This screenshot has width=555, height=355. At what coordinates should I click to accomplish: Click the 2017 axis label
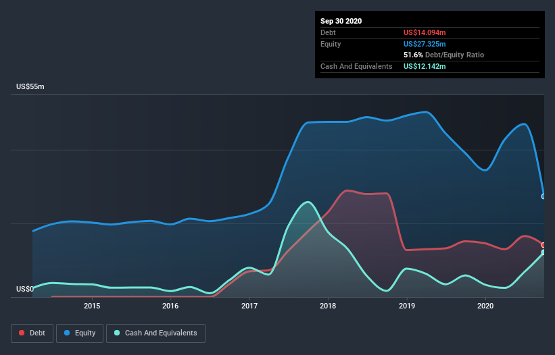point(249,306)
